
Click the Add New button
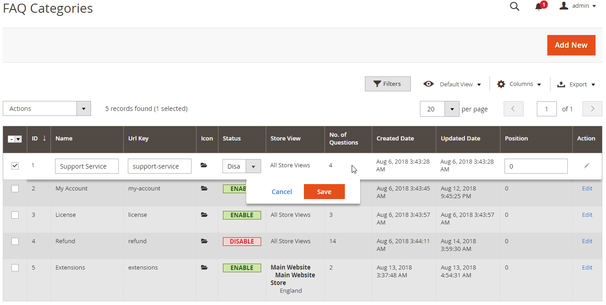[571, 45]
